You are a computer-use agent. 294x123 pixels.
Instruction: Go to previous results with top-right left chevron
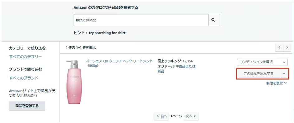[x=279, y=48]
